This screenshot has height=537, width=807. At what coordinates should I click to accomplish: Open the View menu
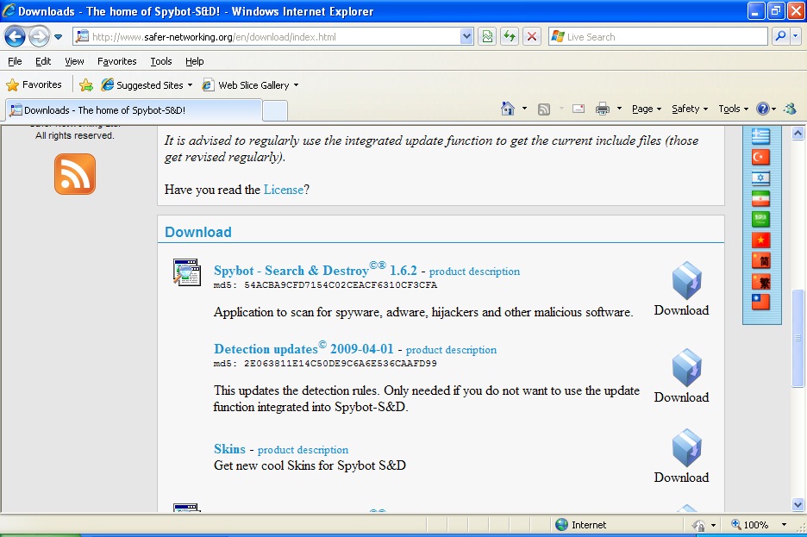74,61
